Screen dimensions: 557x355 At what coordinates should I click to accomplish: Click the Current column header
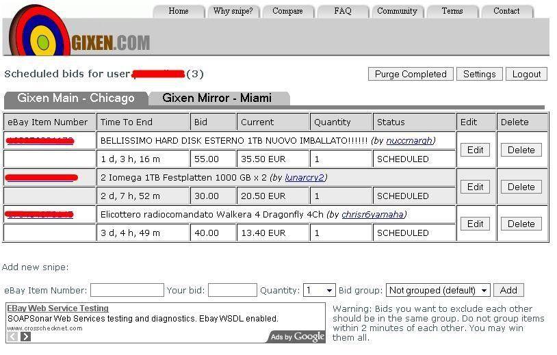pos(273,122)
